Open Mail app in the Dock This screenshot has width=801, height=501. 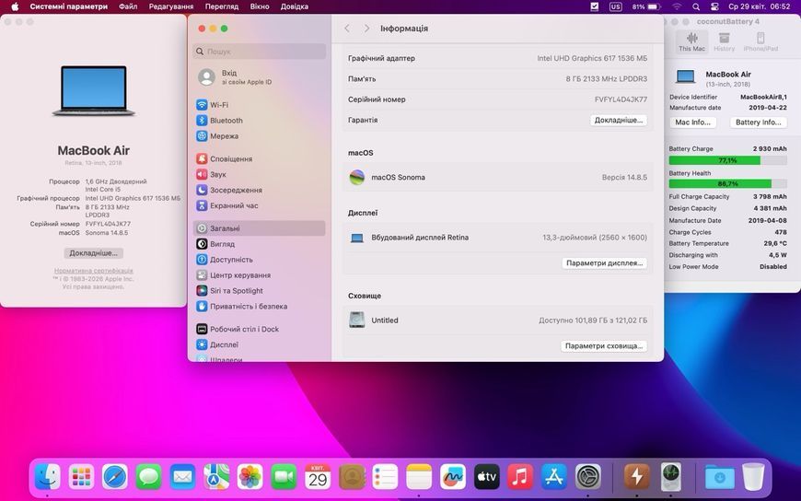pos(182,477)
